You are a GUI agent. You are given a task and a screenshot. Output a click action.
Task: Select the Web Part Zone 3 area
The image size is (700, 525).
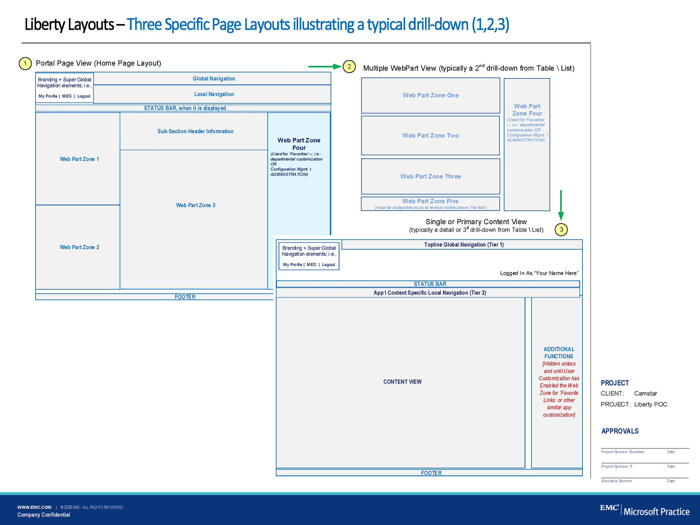coord(195,205)
